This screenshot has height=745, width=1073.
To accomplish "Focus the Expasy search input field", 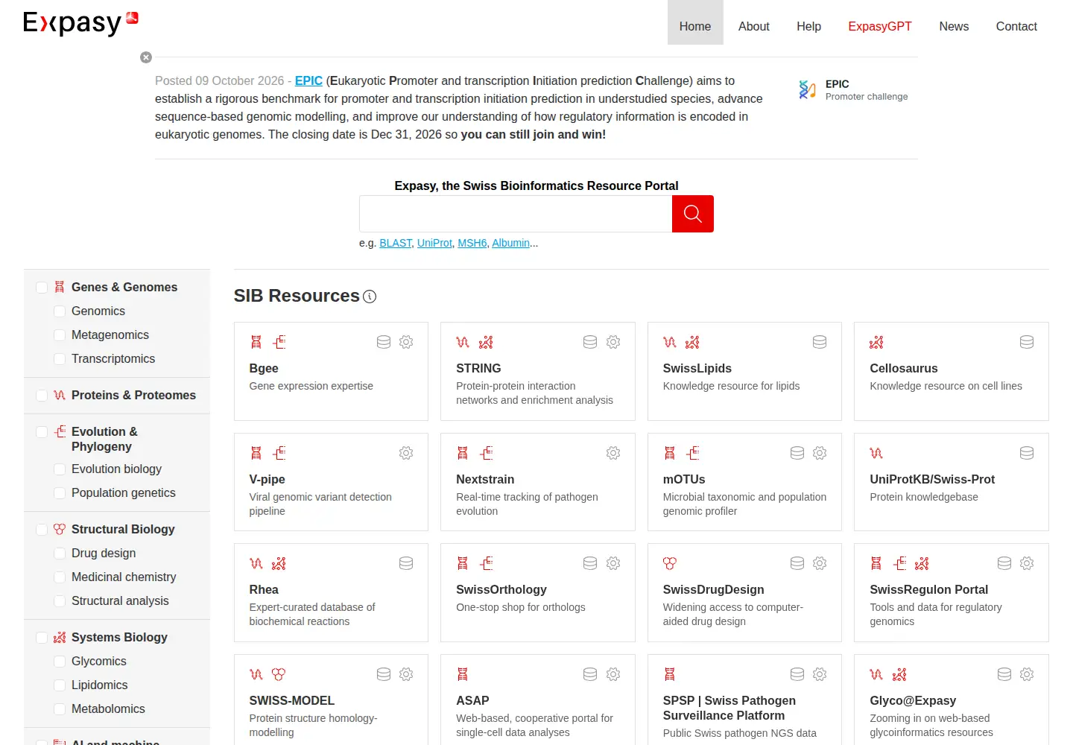I will [516, 214].
